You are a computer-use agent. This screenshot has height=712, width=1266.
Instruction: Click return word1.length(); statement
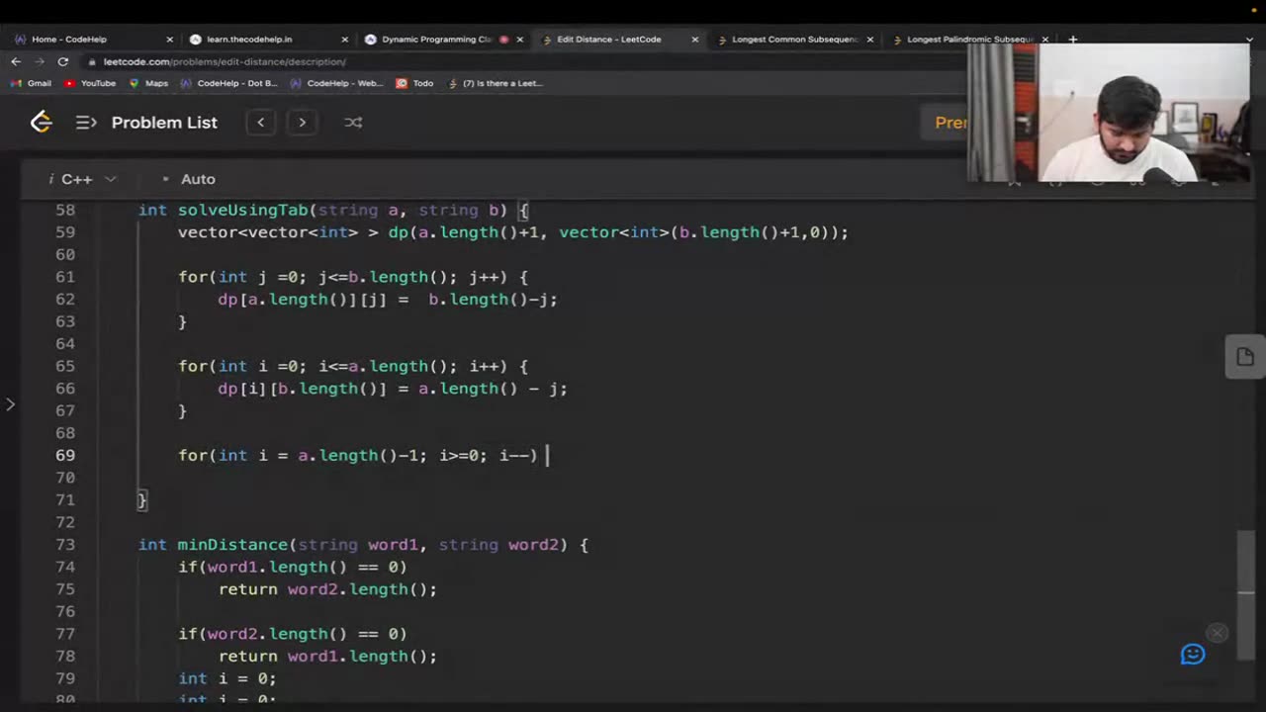pos(327,657)
